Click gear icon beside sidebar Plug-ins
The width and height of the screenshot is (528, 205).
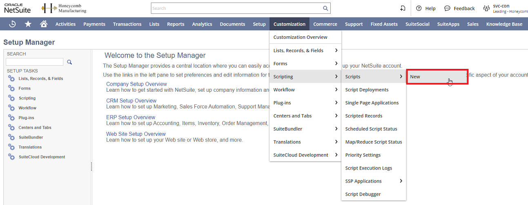pos(11,118)
